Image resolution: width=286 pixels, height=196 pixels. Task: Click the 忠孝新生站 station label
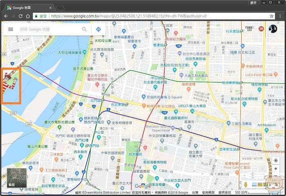(x=228, y=149)
